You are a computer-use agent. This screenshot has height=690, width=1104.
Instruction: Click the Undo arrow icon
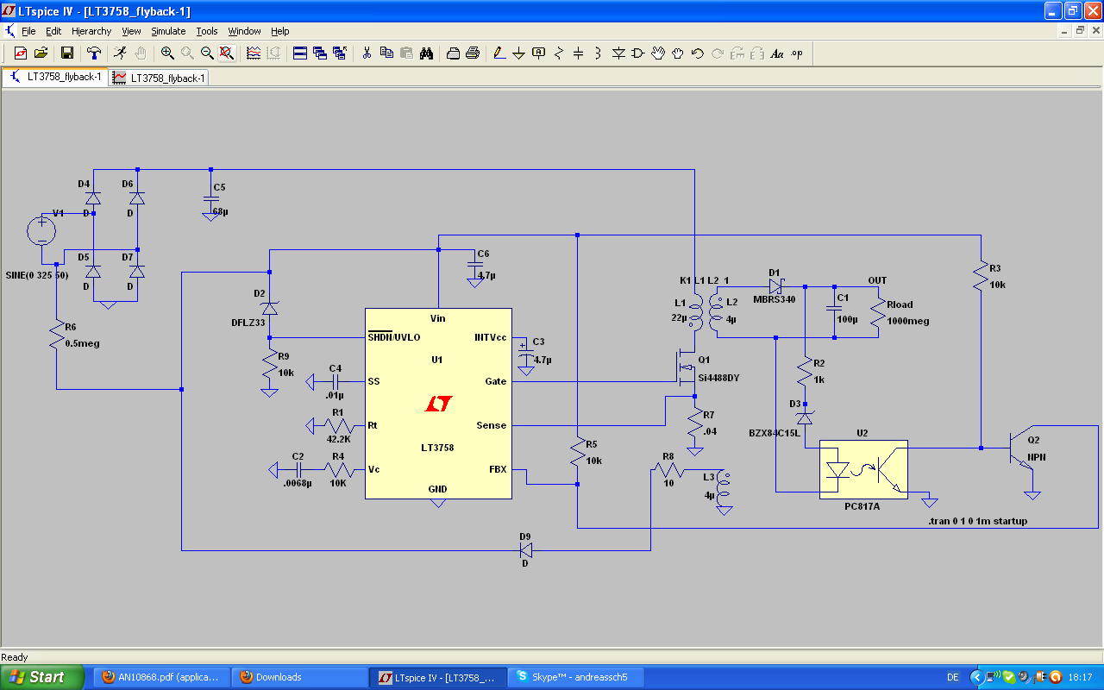click(x=698, y=53)
